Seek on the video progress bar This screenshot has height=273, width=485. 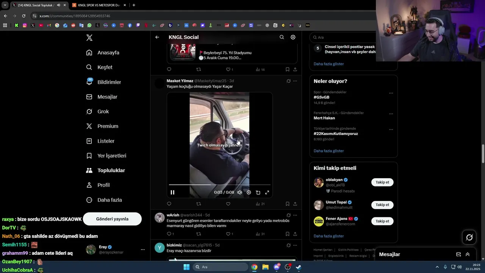[x=220, y=185]
